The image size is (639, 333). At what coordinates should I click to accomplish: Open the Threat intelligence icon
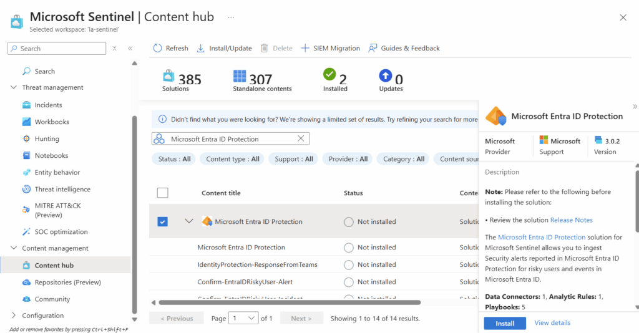(x=26, y=190)
